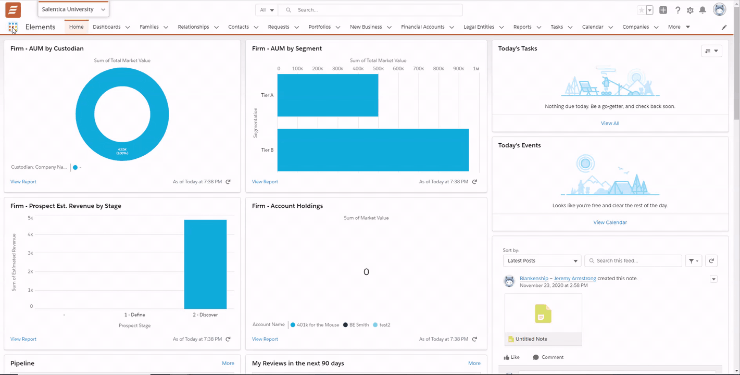Click the BE Smith legend dot
Viewport: 740px width, 375px height.
[345, 325]
